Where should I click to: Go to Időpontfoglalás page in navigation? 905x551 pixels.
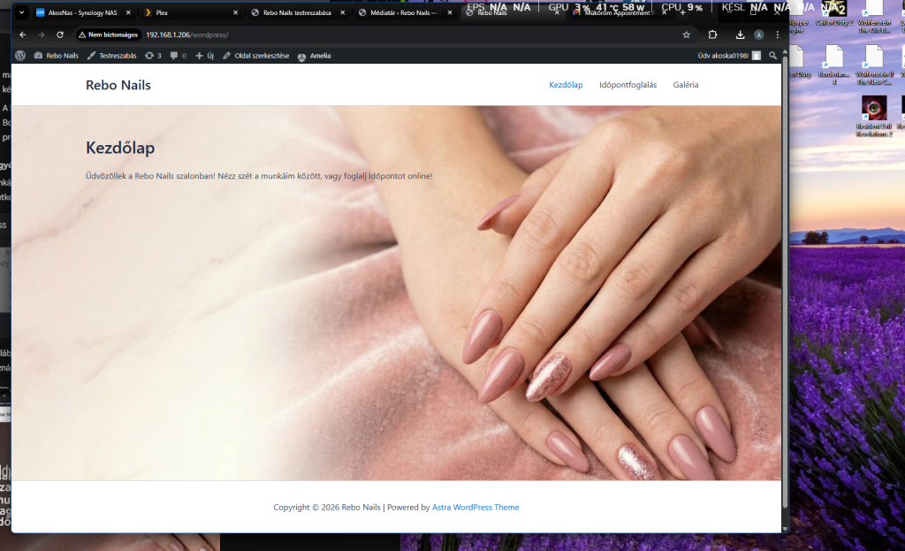627,85
